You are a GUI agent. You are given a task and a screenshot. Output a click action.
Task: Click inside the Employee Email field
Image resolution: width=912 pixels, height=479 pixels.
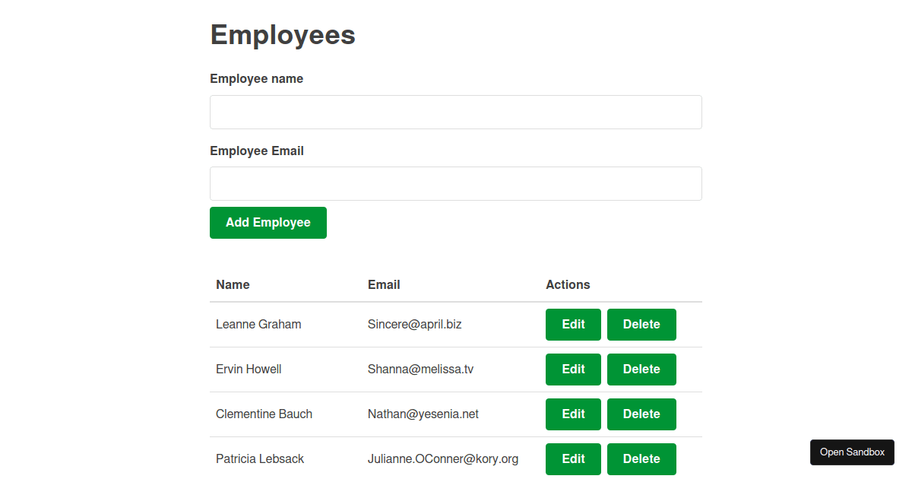pyautogui.click(x=455, y=183)
